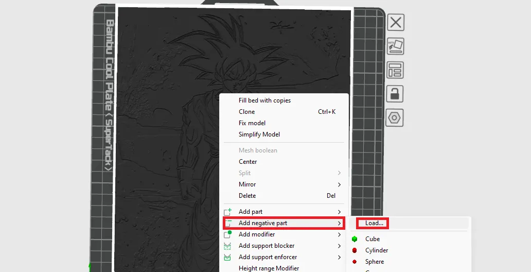This screenshot has height=272, width=531.
Task: Choose Cylinder from the submenu
Action: [377, 250]
